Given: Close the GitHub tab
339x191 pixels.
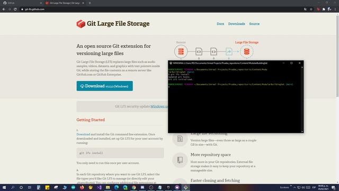Looking at the screenshot, I should (41, 3).
